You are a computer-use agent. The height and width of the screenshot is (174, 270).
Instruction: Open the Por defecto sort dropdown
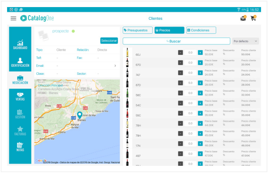point(245,41)
